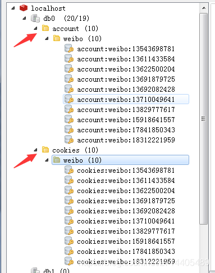Click key icon of account:weibo:13829777617
The image size is (215, 273).
pos(69,109)
